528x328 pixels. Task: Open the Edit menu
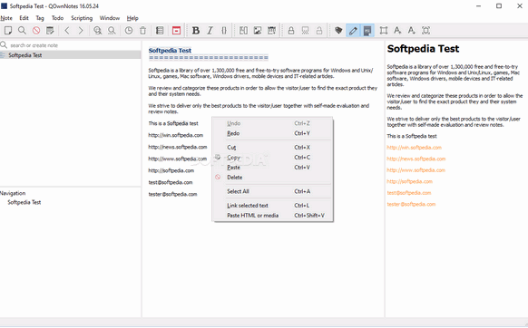point(24,18)
